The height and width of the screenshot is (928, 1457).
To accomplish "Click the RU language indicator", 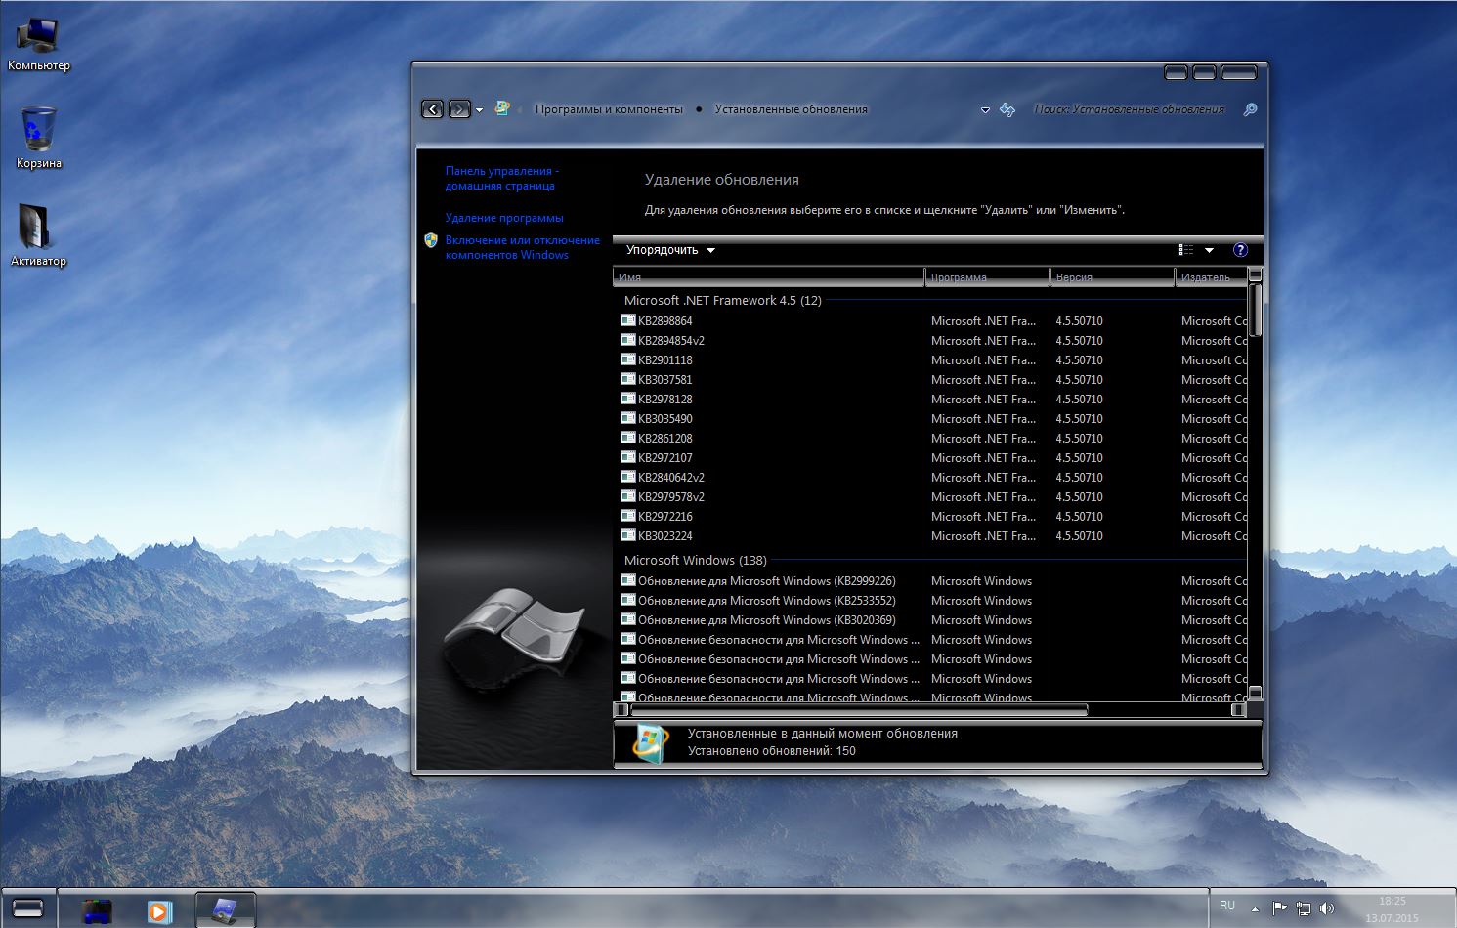I will coord(1227,906).
